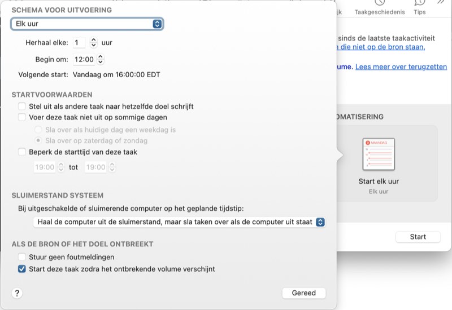Image resolution: width=452 pixels, height=310 pixels.
Task: Click the 'Volgende start' time text 'Vandaag om 16:00:00 EDT'
Action: pyautogui.click(x=116, y=75)
